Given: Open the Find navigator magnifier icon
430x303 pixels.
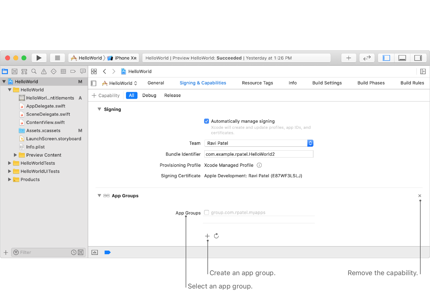Looking at the screenshot, I should coord(34,72).
